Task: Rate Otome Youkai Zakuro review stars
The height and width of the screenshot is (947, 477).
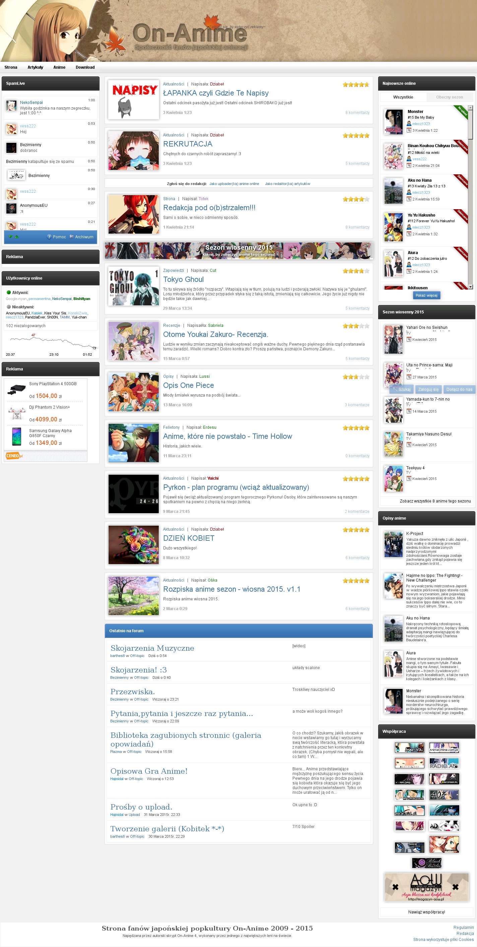Action: [356, 326]
